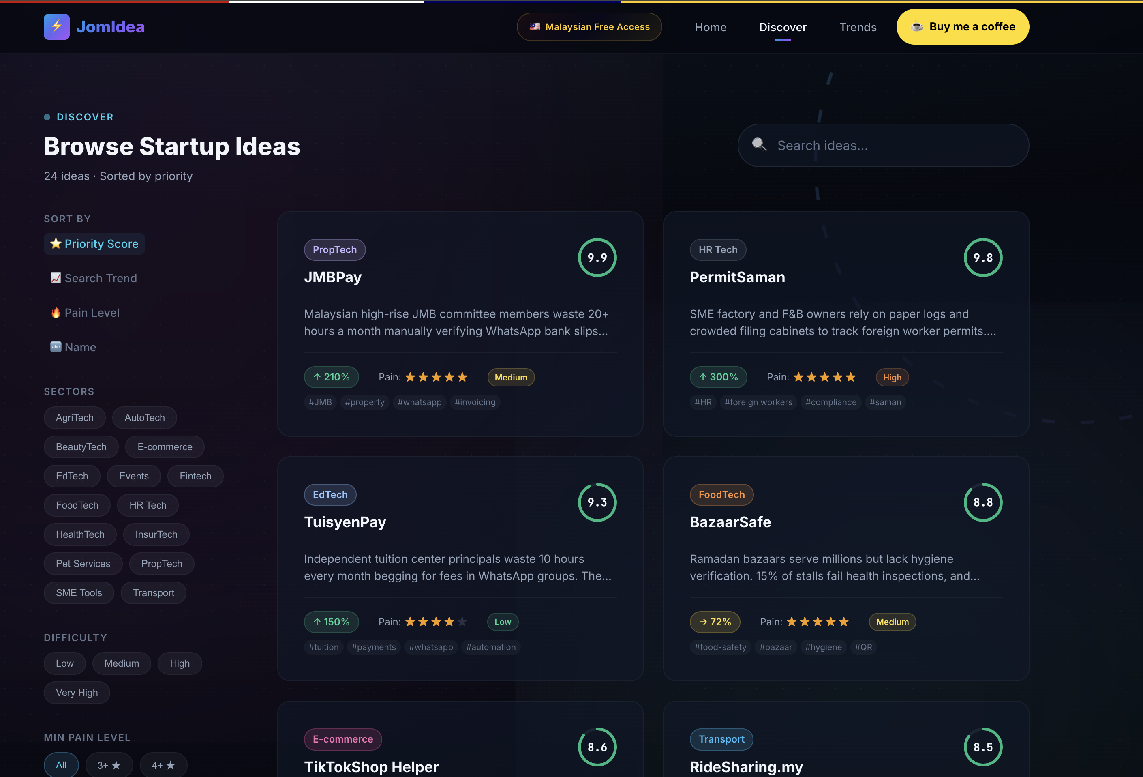Click the 72% sideways trend badge

click(x=715, y=622)
